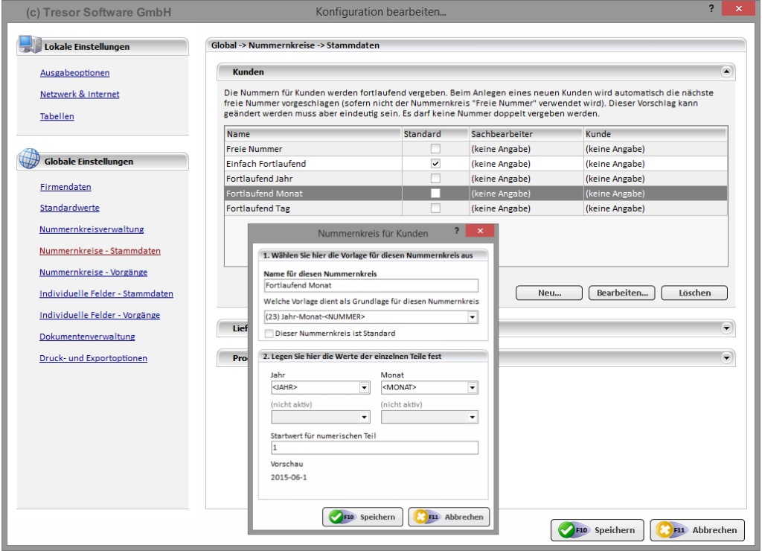Go to Firmendaten in the sidebar
The height and width of the screenshot is (551, 762).
[x=65, y=187]
